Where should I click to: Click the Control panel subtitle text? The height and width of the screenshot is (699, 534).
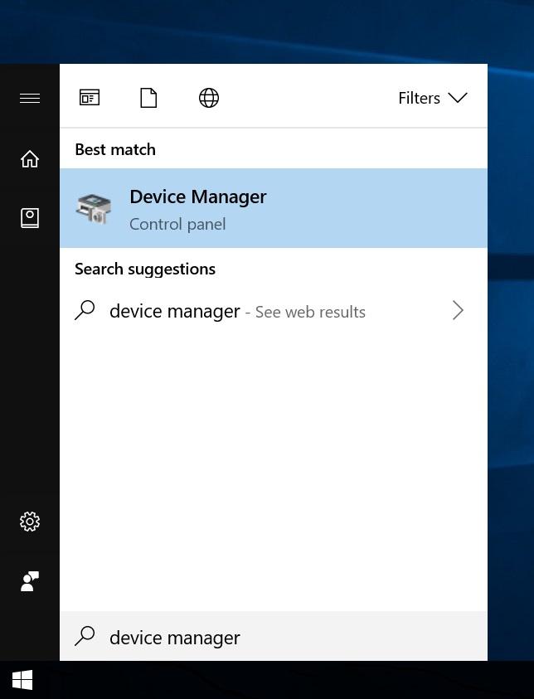[177, 224]
